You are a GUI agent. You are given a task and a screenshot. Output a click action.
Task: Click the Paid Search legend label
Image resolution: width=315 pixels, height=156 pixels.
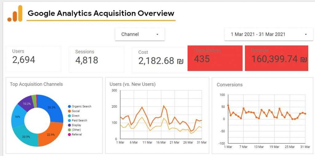(80, 120)
